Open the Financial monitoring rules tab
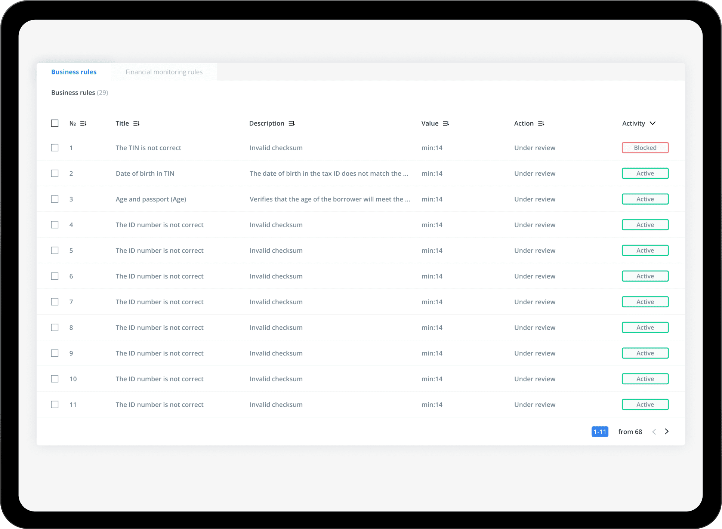The height and width of the screenshot is (529, 722). pos(164,72)
